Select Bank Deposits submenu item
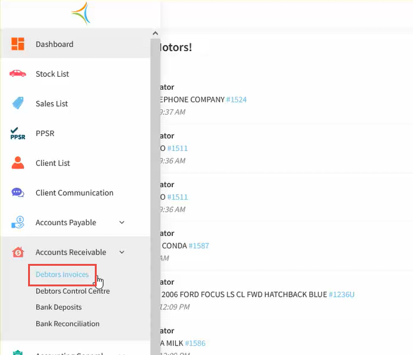The height and width of the screenshot is (355, 413). tap(59, 307)
